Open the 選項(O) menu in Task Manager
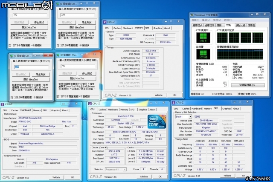The width and height of the screenshot is (273, 182). coord(206,20)
